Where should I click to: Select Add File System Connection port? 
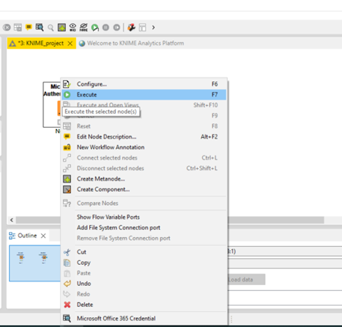click(x=144, y=227)
